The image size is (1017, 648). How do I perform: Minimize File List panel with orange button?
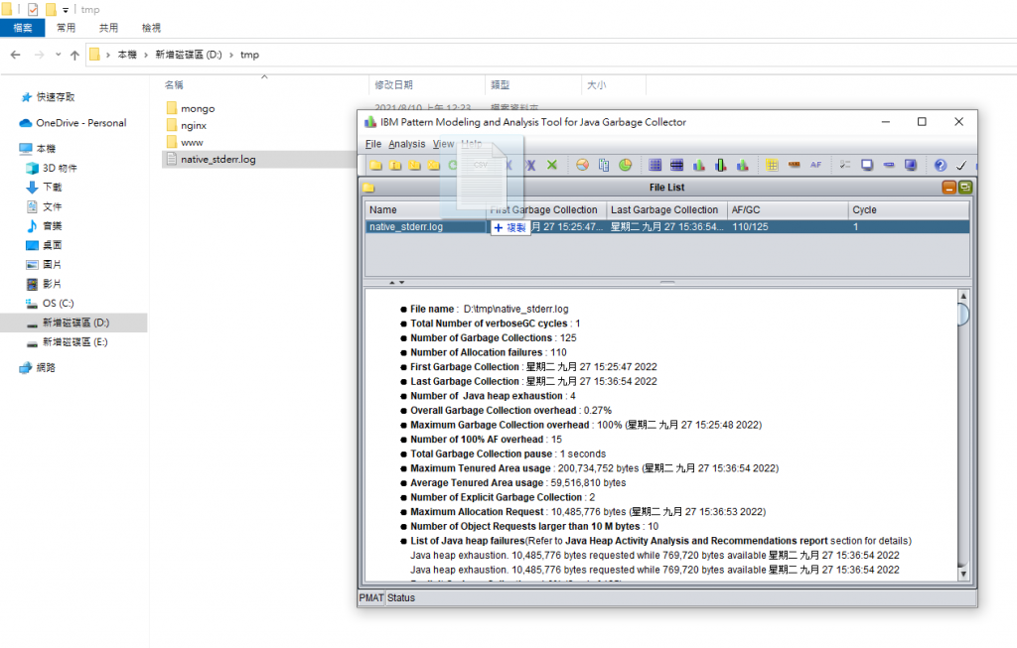coord(948,188)
